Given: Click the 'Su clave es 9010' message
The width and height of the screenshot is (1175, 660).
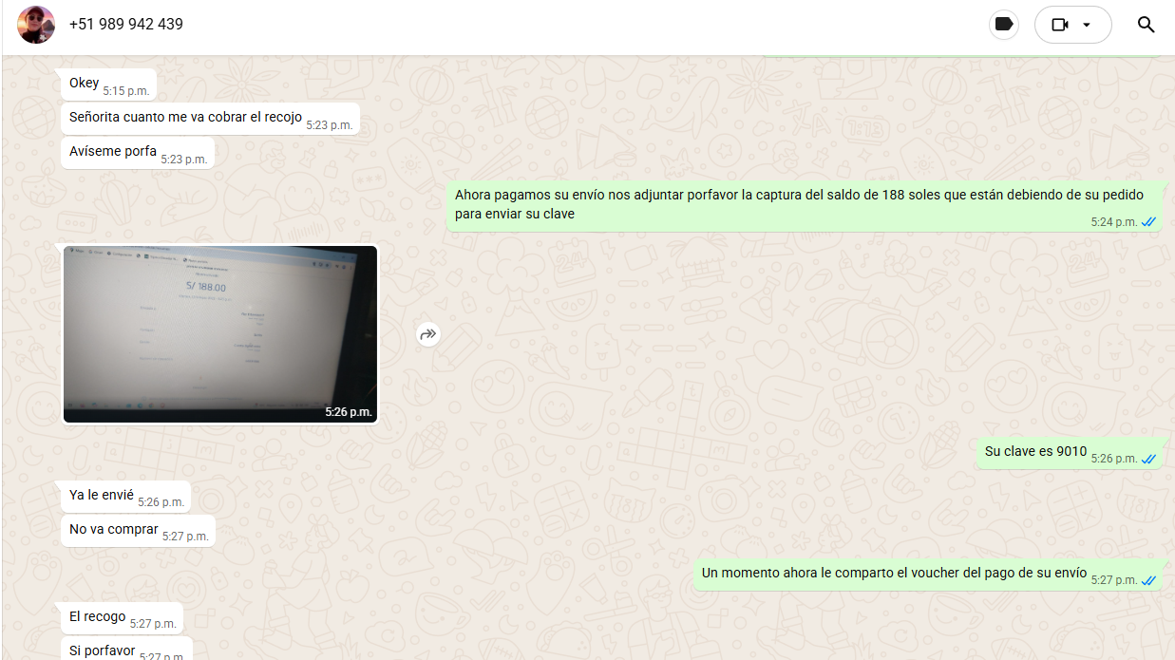Looking at the screenshot, I should pos(1035,452).
